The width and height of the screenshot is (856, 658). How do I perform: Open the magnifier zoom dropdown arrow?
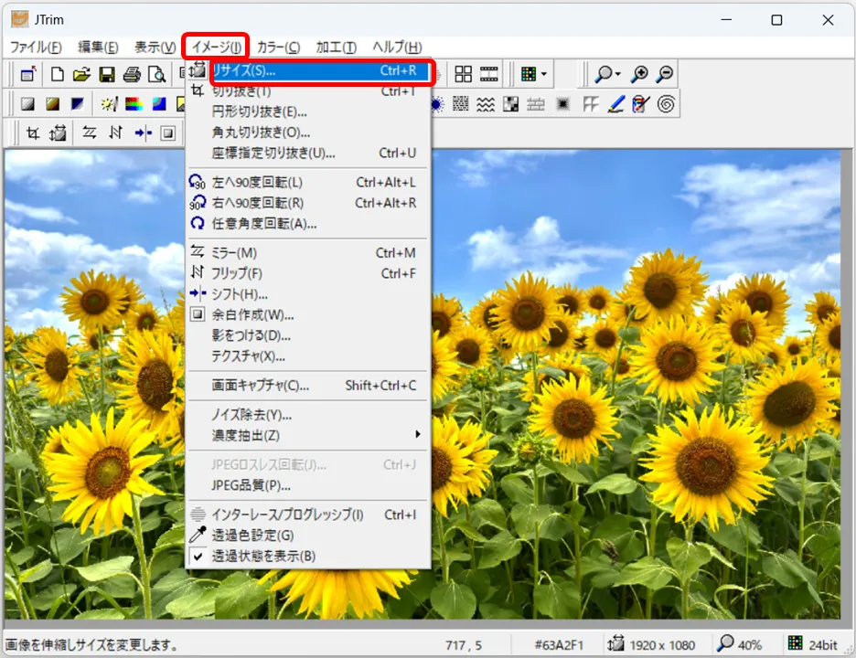(618, 75)
